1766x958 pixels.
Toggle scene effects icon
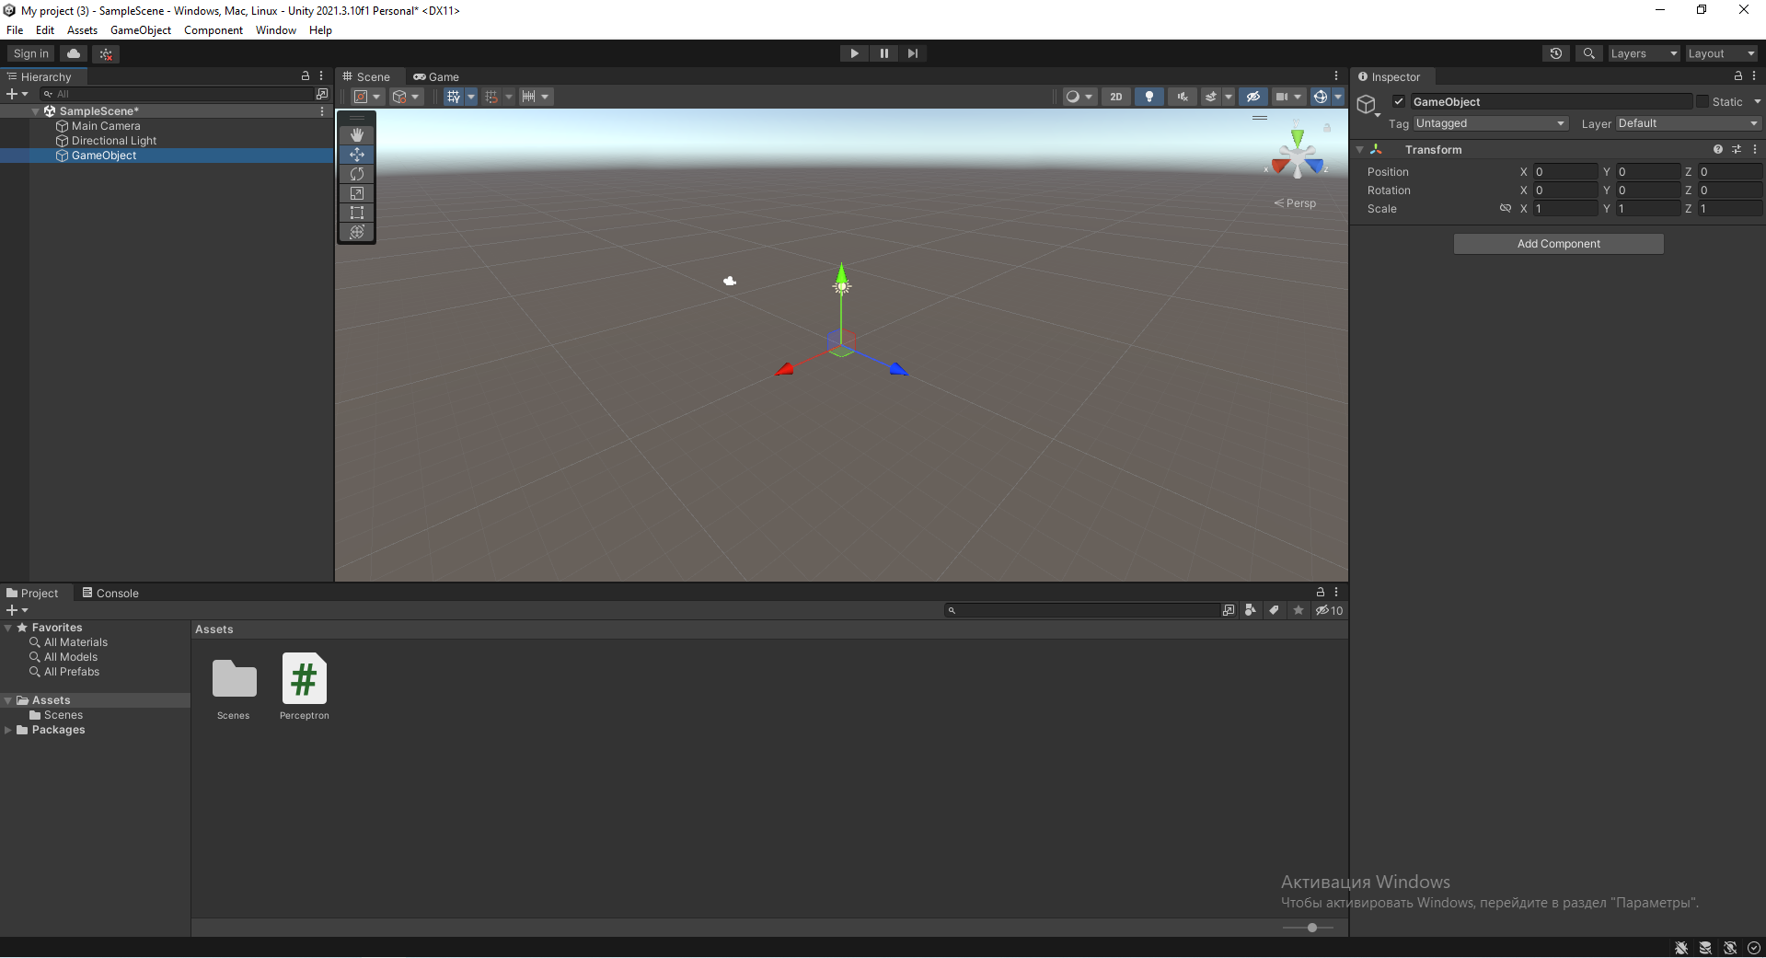(1211, 97)
